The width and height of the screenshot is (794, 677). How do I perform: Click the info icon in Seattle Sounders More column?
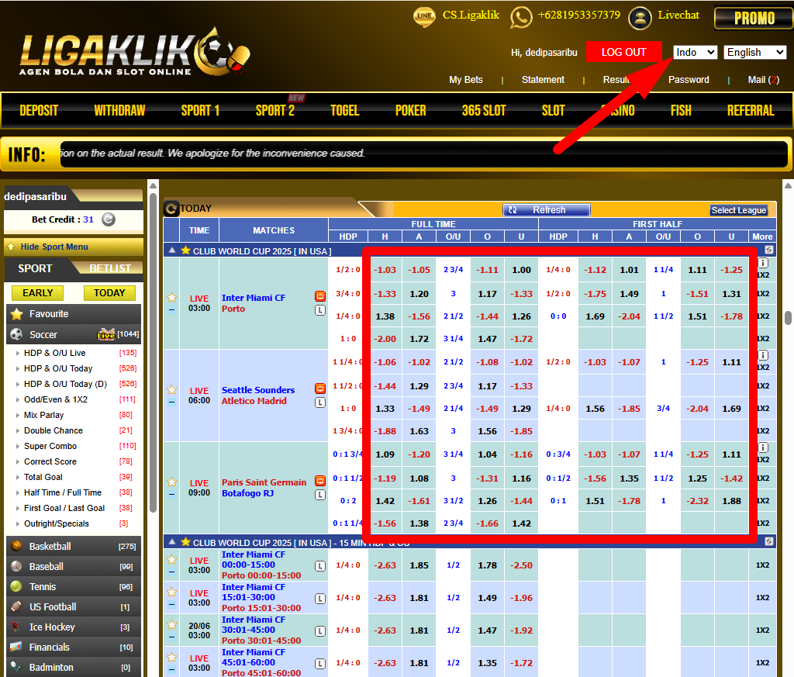click(763, 355)
